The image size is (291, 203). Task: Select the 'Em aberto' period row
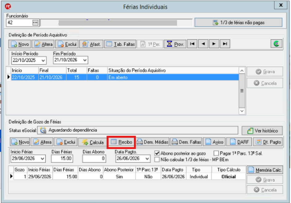[x=125, y=77]
